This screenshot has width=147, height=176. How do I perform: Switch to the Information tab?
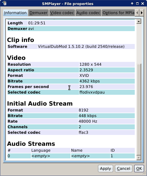[x=15, y=13]
